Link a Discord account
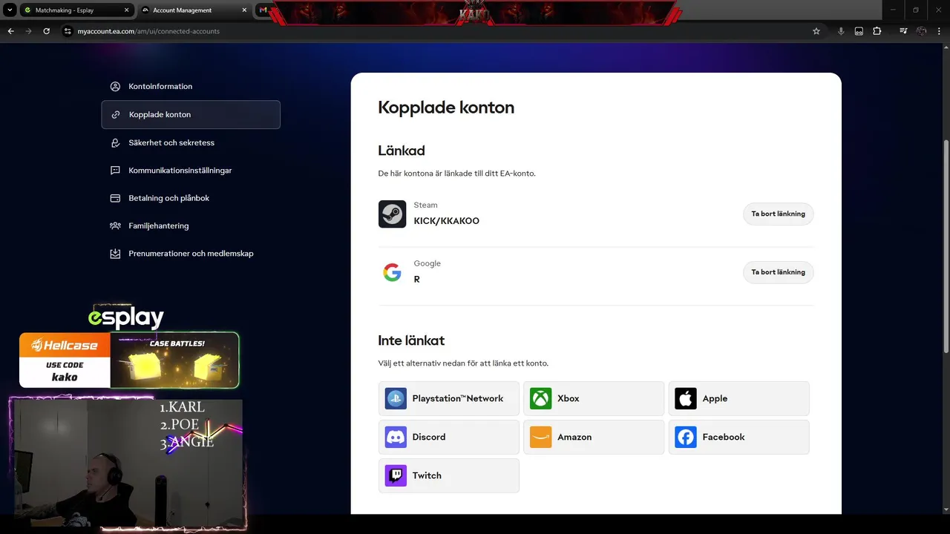 448,437
